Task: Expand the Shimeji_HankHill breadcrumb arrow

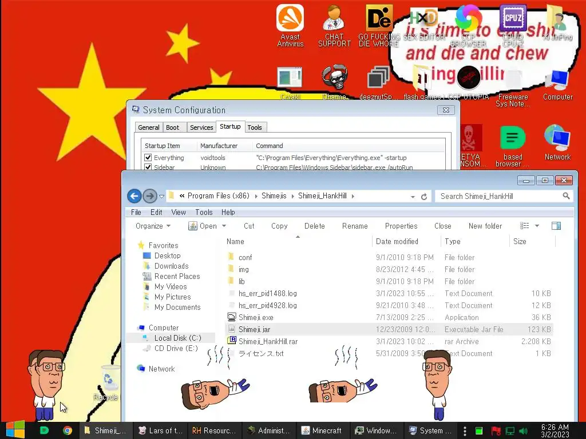Action: (353, 196)
